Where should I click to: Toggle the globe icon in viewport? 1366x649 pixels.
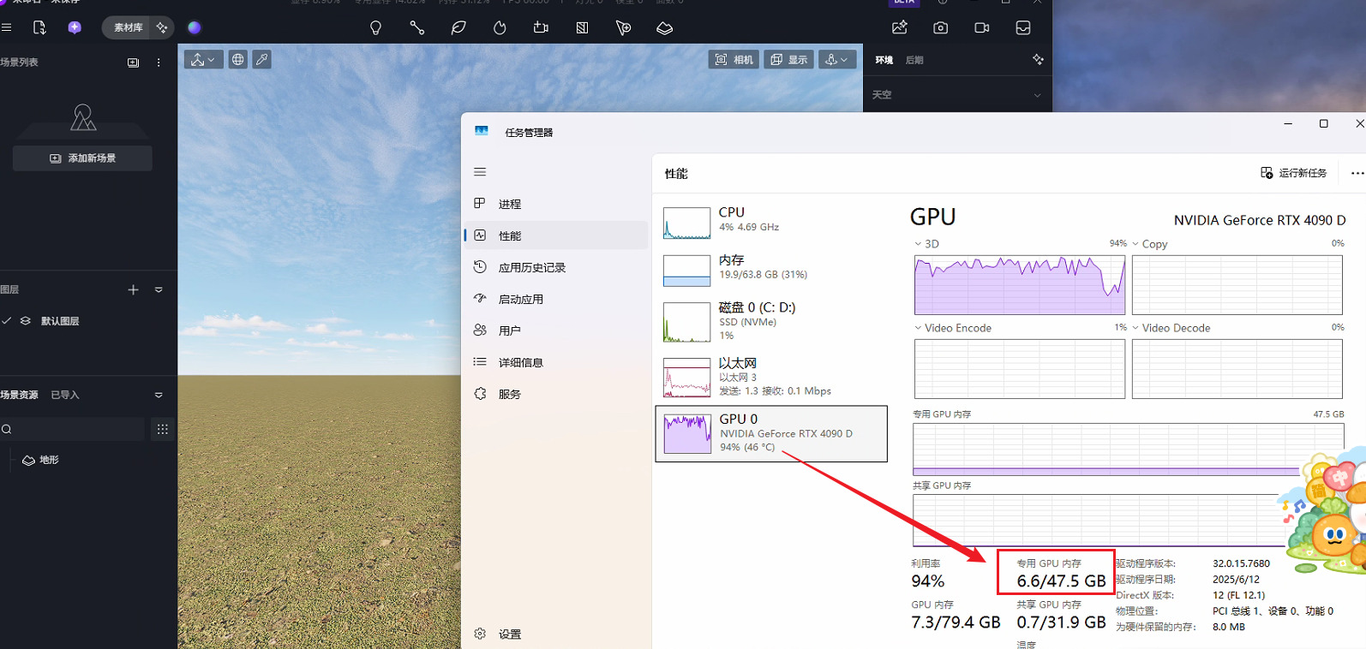pyautogui.click(x=238, y=59)
